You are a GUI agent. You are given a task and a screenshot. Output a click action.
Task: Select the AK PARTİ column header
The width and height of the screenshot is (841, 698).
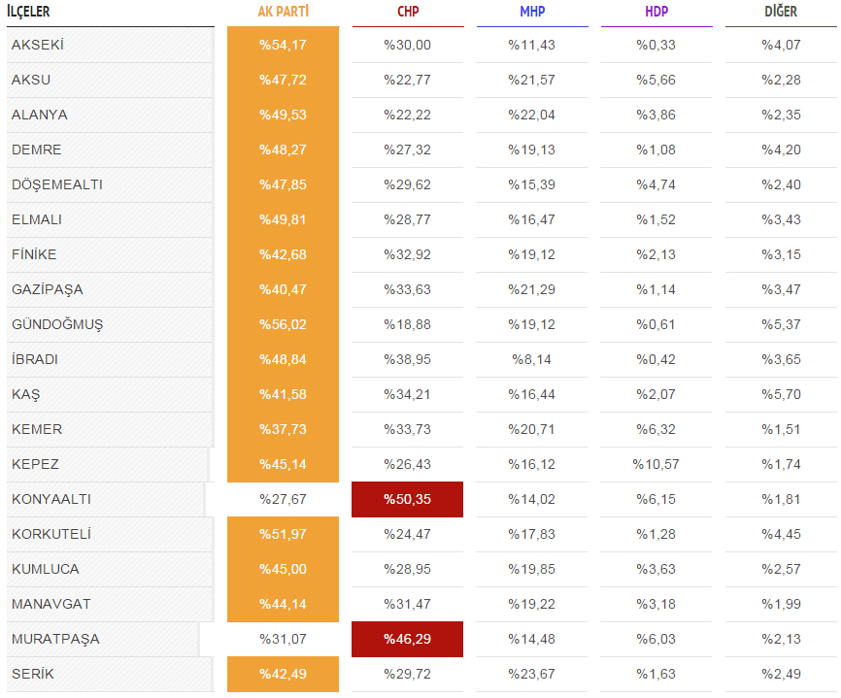pos(283,12)
